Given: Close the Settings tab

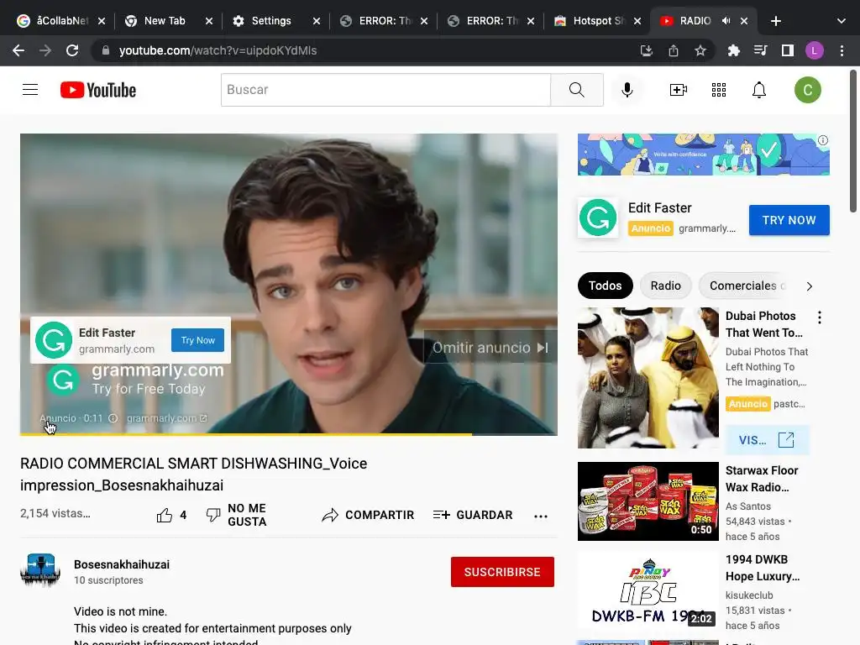Looking at the screenshot, I should tap(317, 21).
